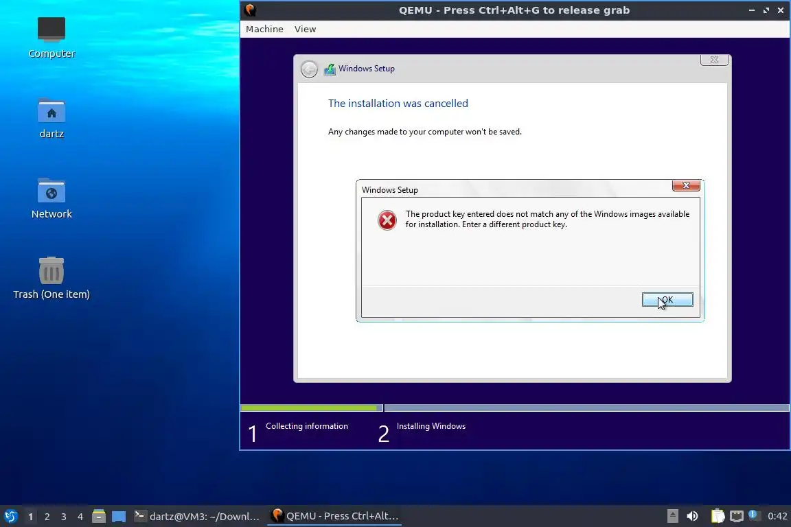The width and height of the screenshot is (791, 527).
Task: Click the update notification tray icon
Action: [754, 515]
